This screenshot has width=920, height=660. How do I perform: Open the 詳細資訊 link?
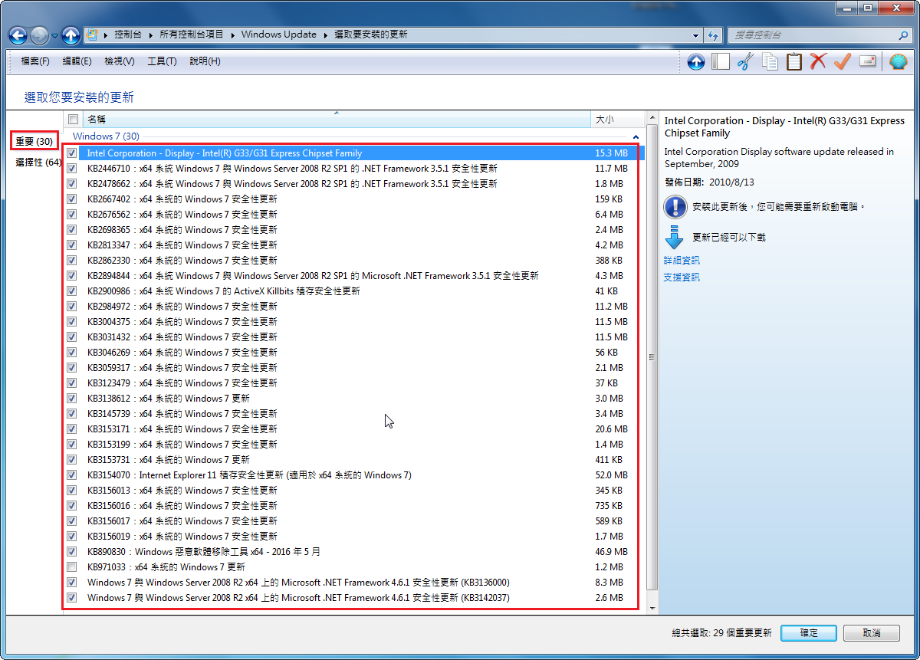point(682,261)
